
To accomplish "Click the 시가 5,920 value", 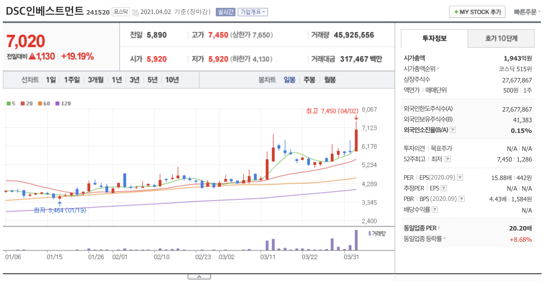I will (x=157, y=59).
